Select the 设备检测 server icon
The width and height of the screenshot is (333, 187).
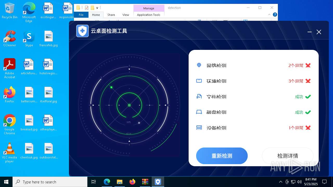pos(199,128)
